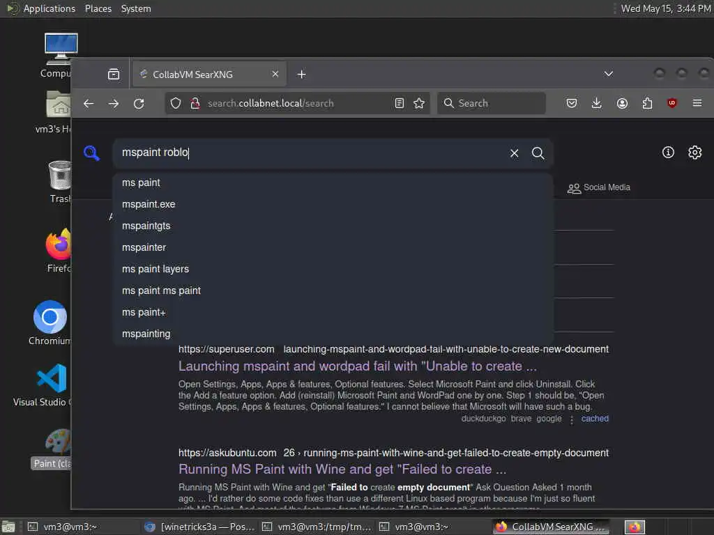Open the Firefox hamburger menu
Image resolution: width=714 pixels, height=535 pixels.
tap(697, 103)
